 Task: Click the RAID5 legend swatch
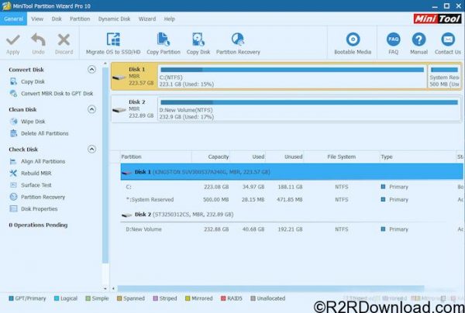pyautogui.click(x=223, y=298)
